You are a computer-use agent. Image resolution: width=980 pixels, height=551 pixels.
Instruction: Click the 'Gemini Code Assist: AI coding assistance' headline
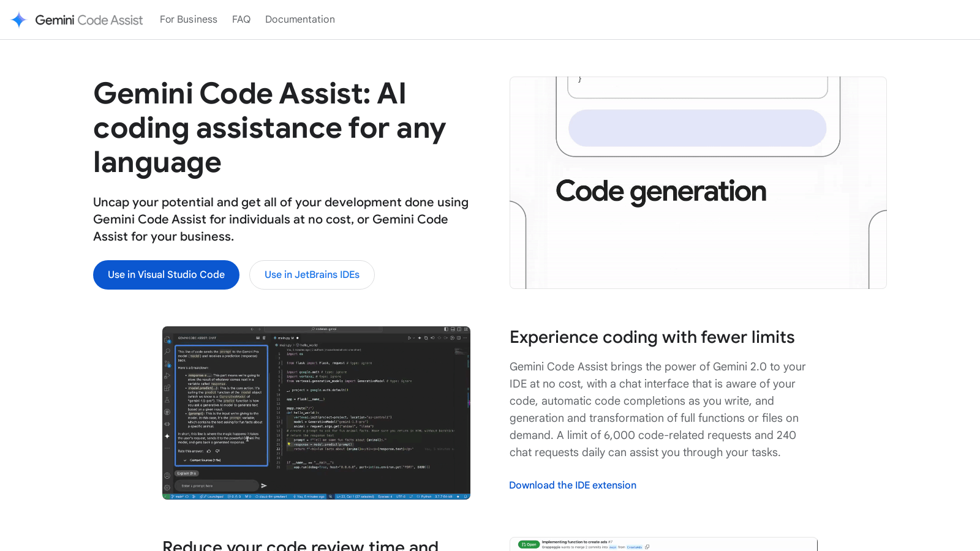point(269,128)
